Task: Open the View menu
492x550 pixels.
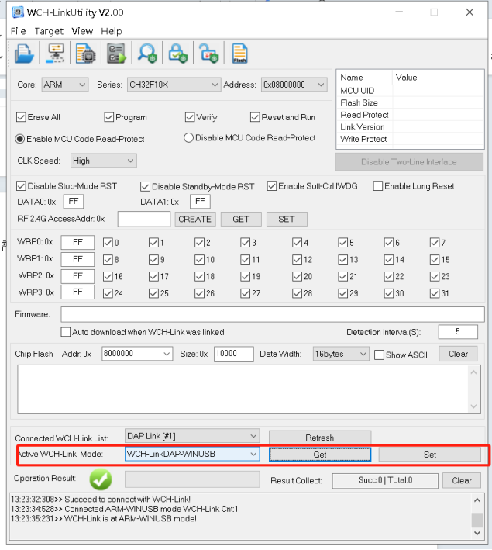Action: pyautogui.click(x=82, y=31)
